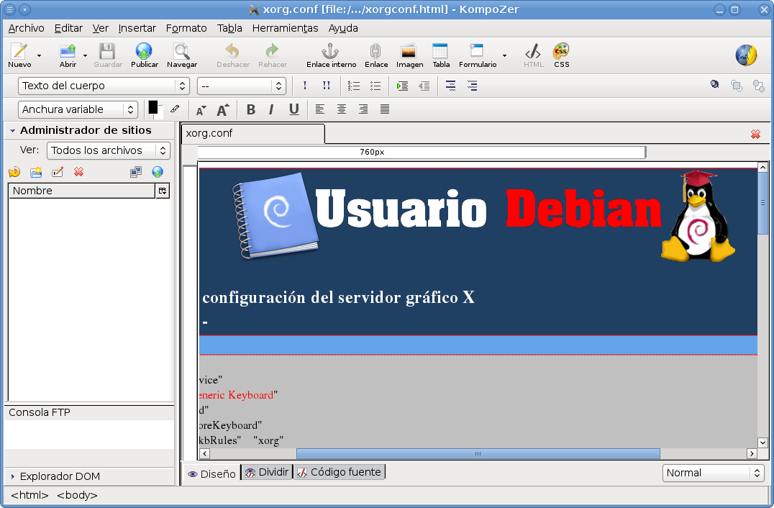Click the site manager publish globe icon

pyautogui.click(x=158, y=172)
